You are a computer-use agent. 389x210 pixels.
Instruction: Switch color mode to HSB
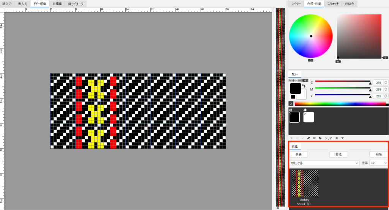298,81
